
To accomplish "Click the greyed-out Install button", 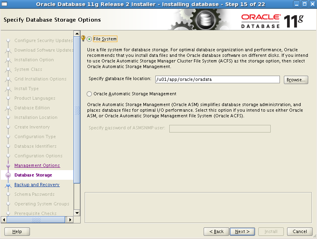I will (x=271, y=231).
